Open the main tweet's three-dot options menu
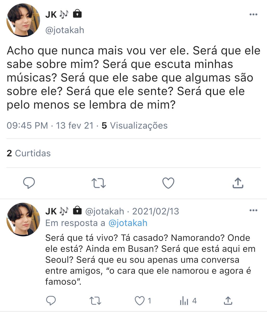The image size is (267, 312). coord(253,14)
